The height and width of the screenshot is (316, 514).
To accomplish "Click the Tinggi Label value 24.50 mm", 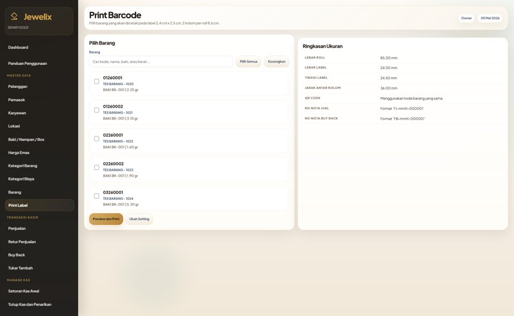I will (389, 78).
